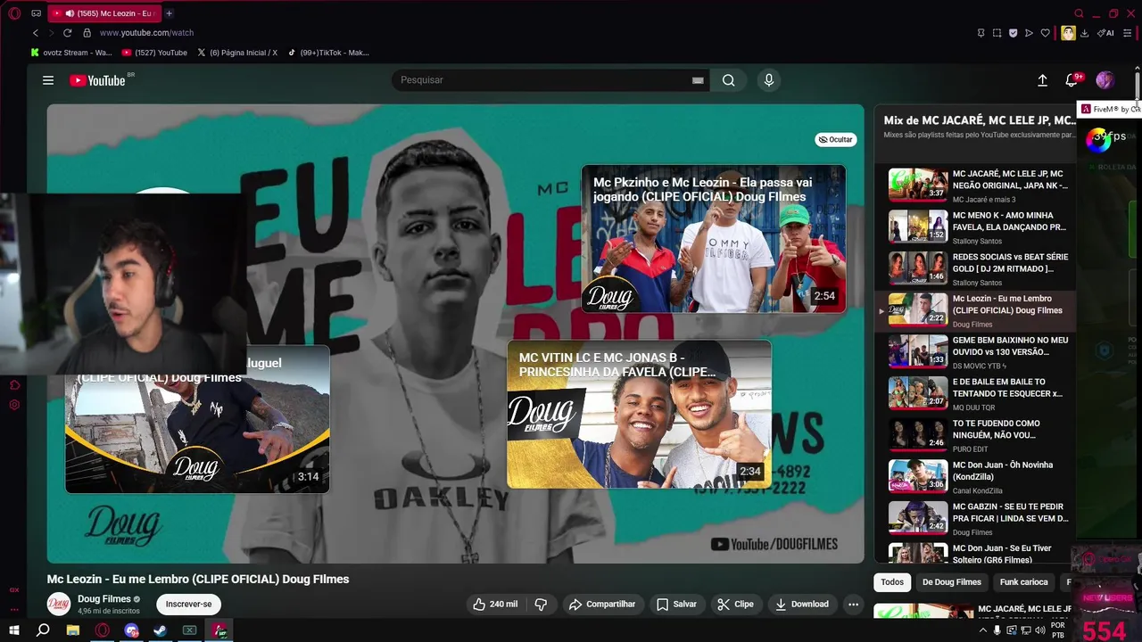Open more actions three-dot menu
Screen dimensions: 1142x642
click(x=853, y=605)
